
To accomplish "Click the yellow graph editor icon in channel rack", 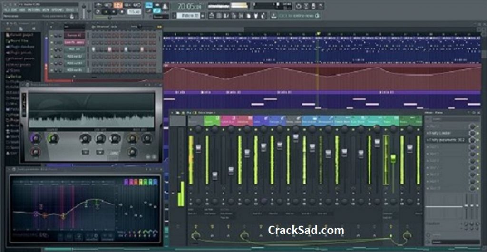I will pyautogui.click(x=159, y=27).
